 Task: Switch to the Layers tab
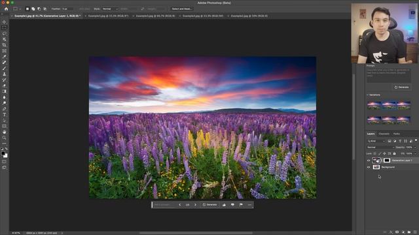pyautogui.click(x=371, y=134)
